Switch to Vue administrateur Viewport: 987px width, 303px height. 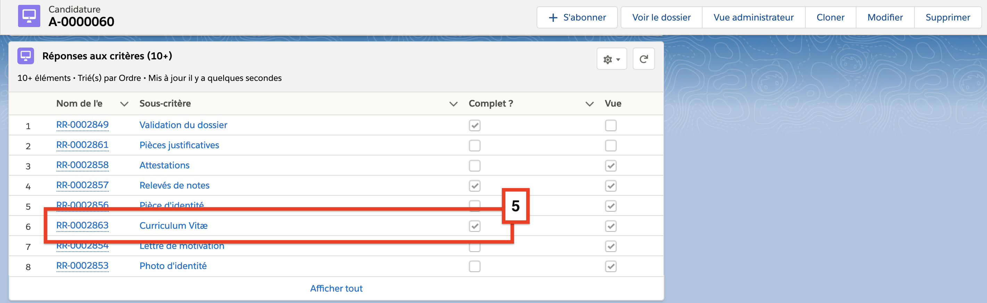[x=753, y=18]
